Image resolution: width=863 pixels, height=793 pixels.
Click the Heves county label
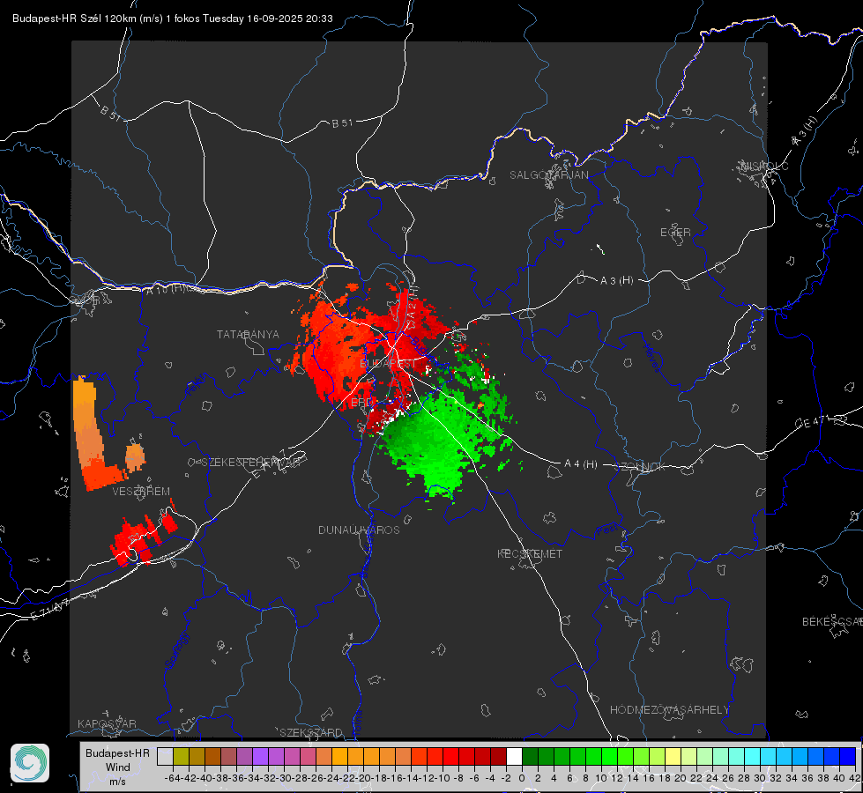[x=651, y=358]
